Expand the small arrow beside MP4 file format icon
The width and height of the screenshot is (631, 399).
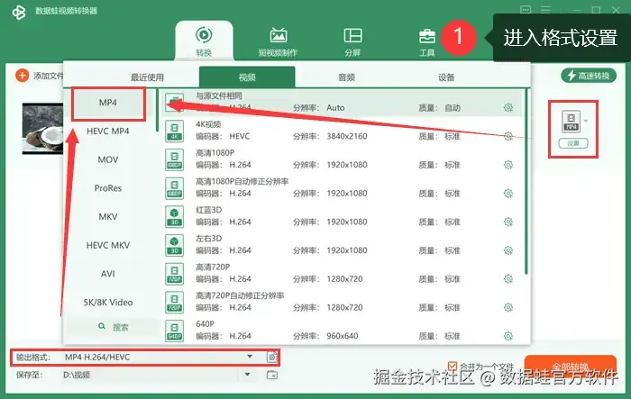pos(586,121)
